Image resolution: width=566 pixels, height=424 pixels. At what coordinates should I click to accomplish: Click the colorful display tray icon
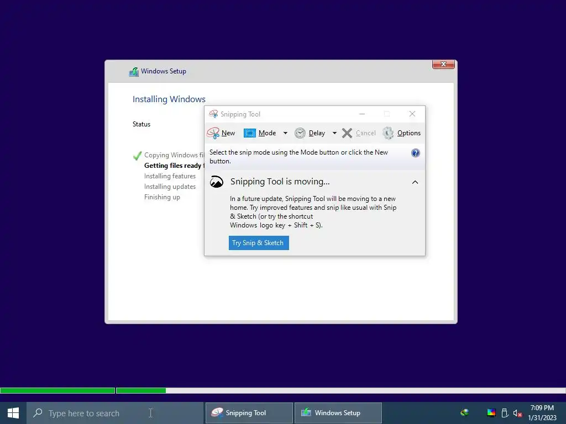491,413
